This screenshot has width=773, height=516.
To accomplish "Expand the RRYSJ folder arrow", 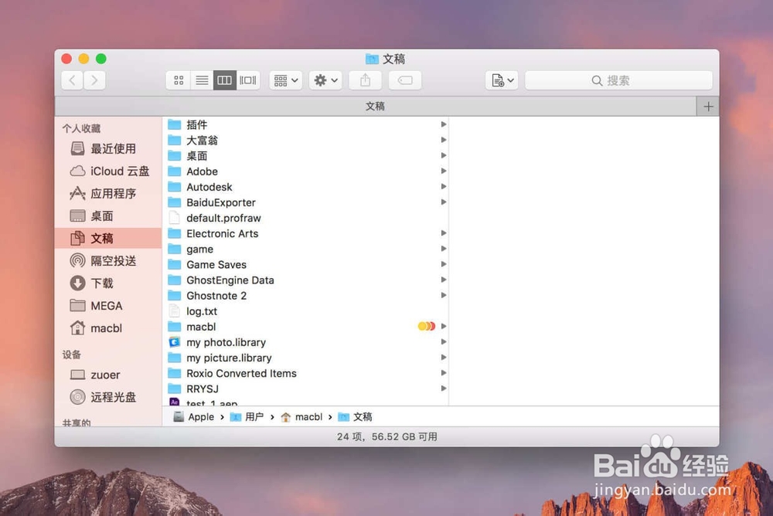I will tap(444, 389).
